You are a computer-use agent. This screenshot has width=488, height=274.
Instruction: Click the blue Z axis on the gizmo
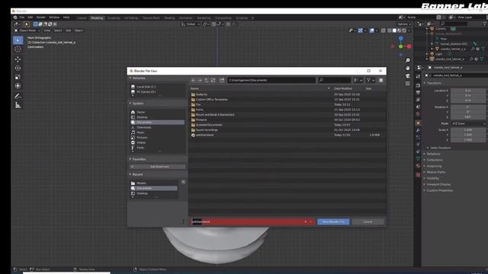point(401,39)
